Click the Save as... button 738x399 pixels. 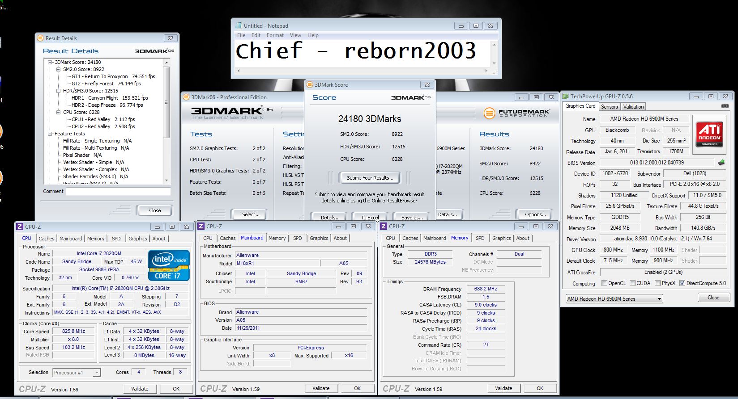pos(412,217)
